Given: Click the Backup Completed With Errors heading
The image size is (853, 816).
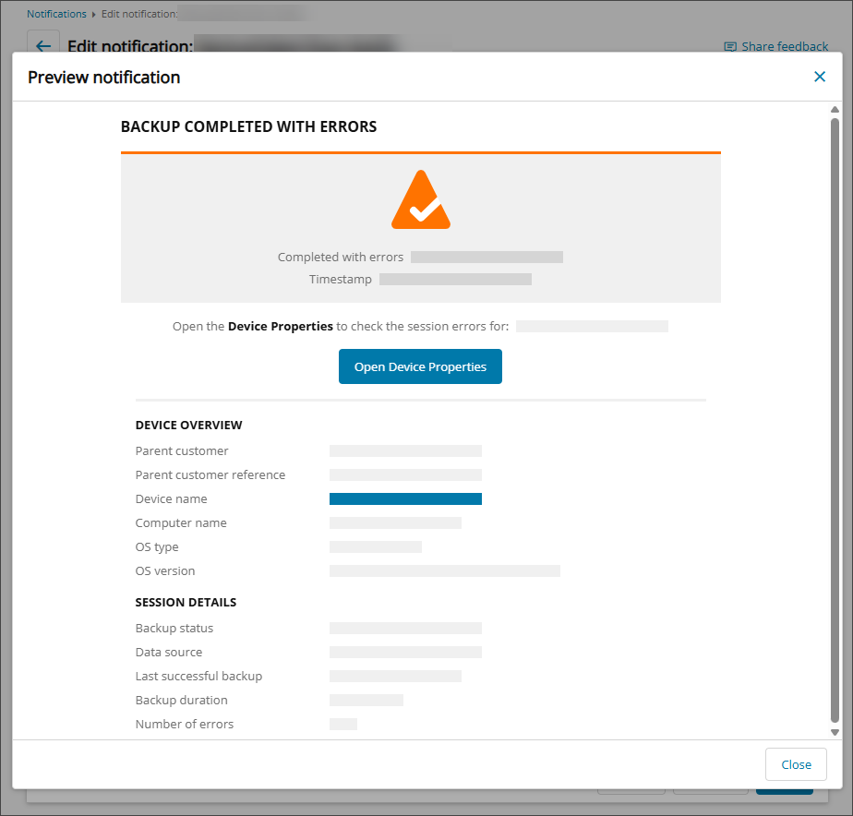Looking at the screenshot, I should (x=248, y=126).
